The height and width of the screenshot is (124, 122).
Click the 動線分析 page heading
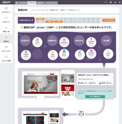(x=23, y=10)
